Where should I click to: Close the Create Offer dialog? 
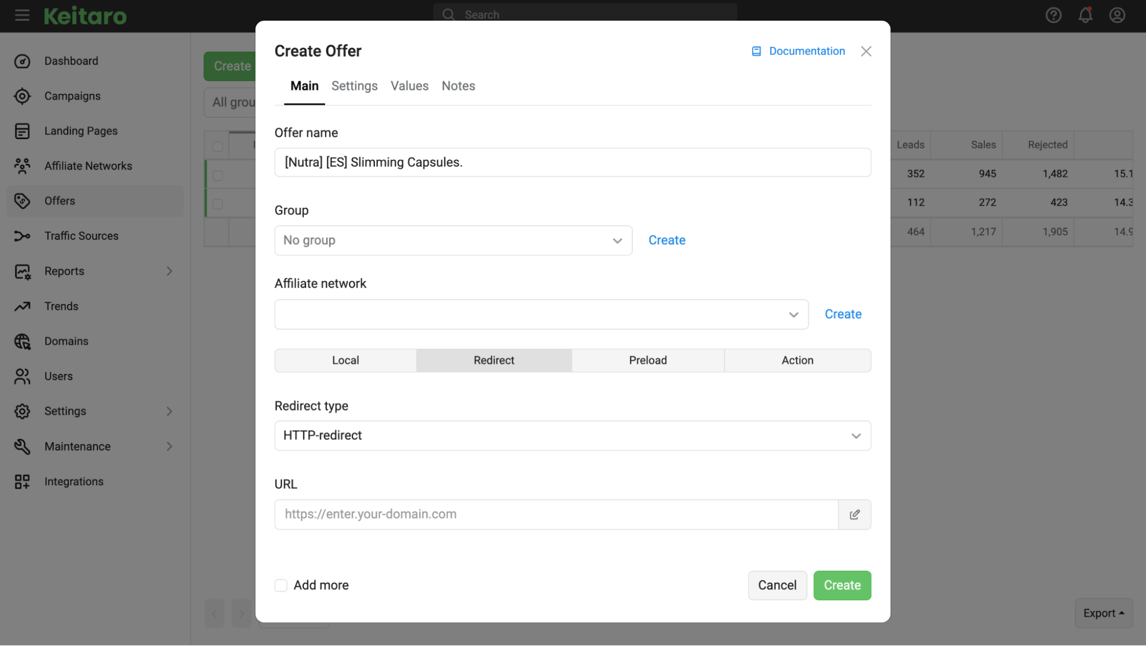(x=866, y=52)
